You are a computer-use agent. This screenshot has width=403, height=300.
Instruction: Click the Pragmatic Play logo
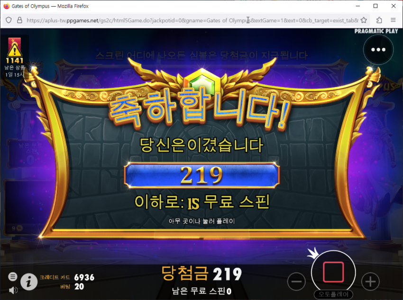point(376,31)
